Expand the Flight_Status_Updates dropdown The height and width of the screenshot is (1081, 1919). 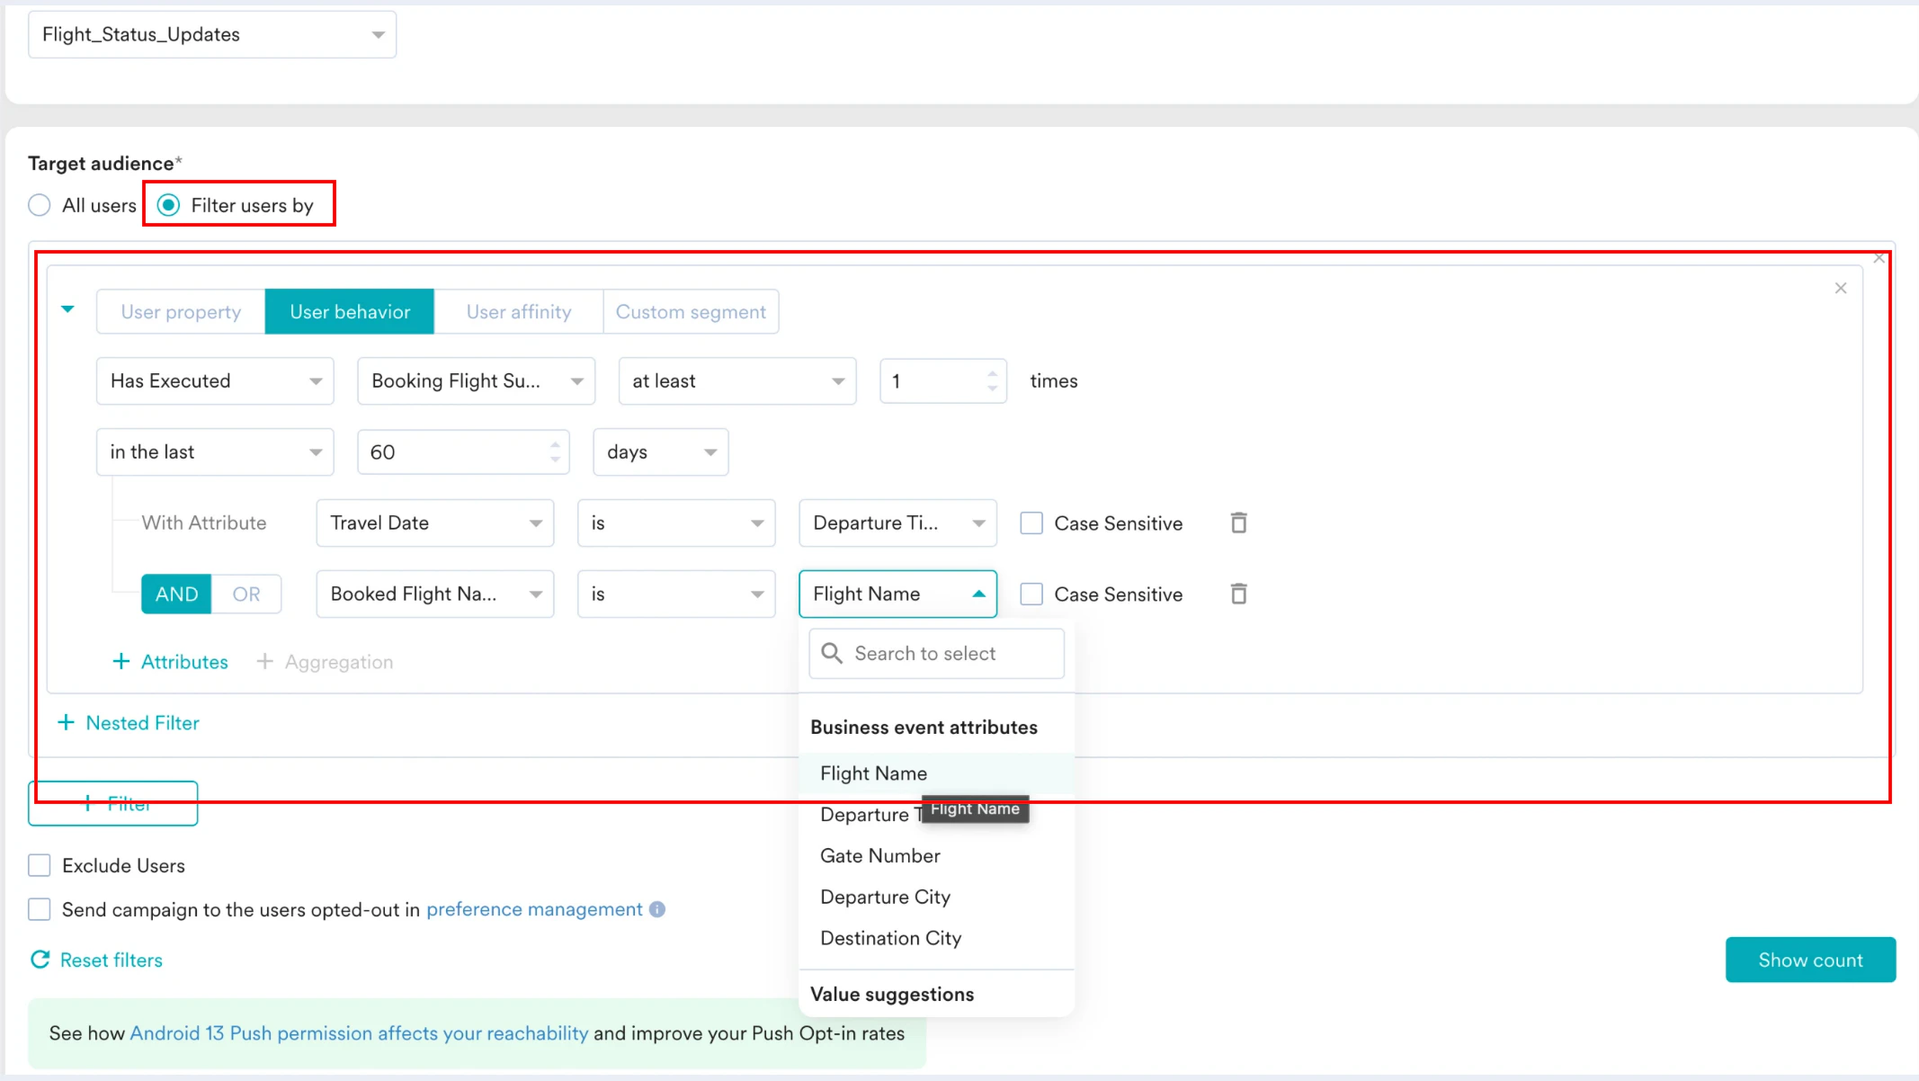tap(212, 34)
